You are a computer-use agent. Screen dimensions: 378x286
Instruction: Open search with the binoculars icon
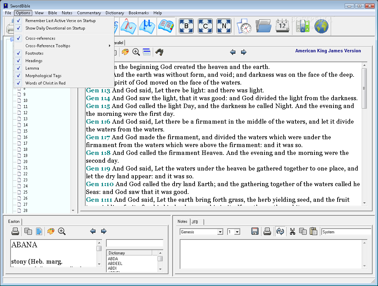(159, 52)
